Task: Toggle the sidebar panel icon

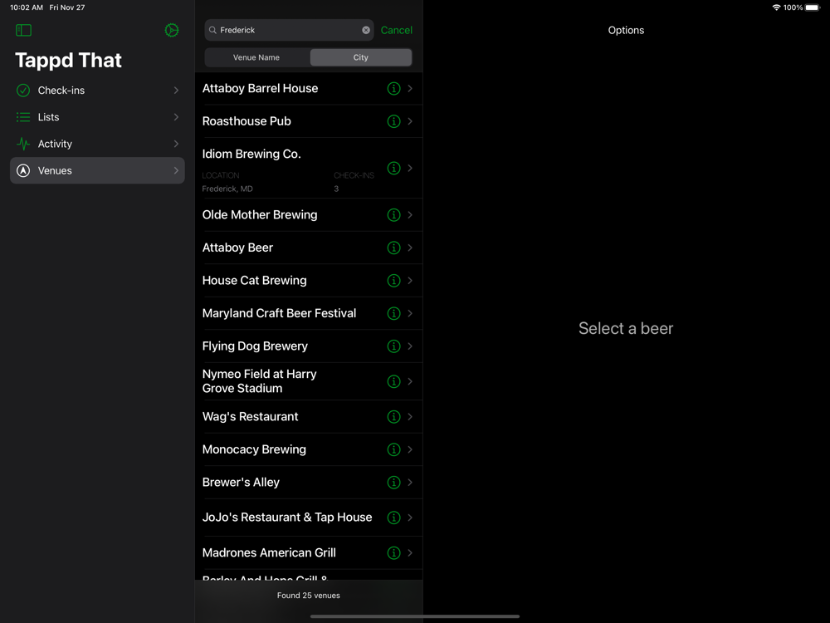Action: [x=23, y=30]
